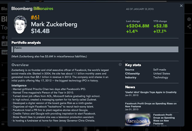Viewport: 192px width, 131px height.
Task: Collapse the Overview section with minus icon
Action: [120, 64]
